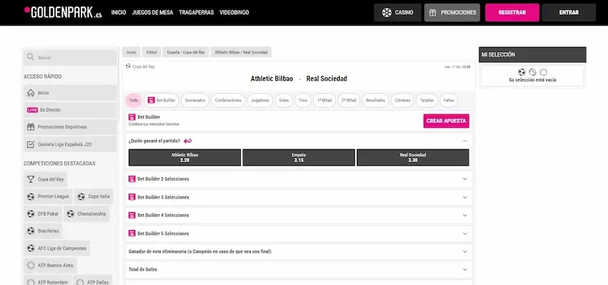Click the search magnifier icon
608x285 pixels.
point(31,57)
